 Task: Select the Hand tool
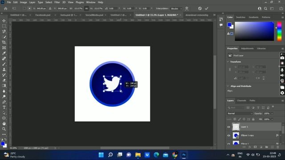(4, 124)
